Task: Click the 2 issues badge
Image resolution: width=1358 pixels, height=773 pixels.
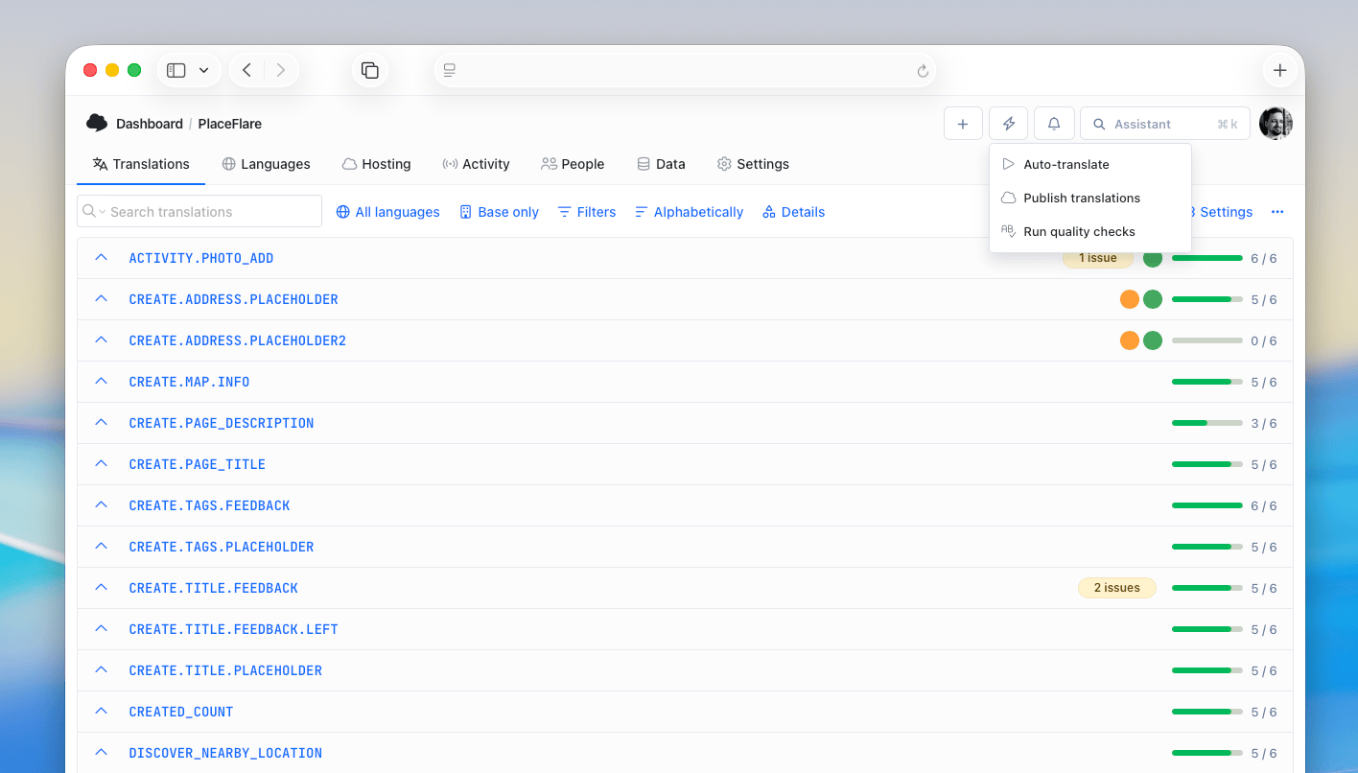Action: click(1116, 588)
